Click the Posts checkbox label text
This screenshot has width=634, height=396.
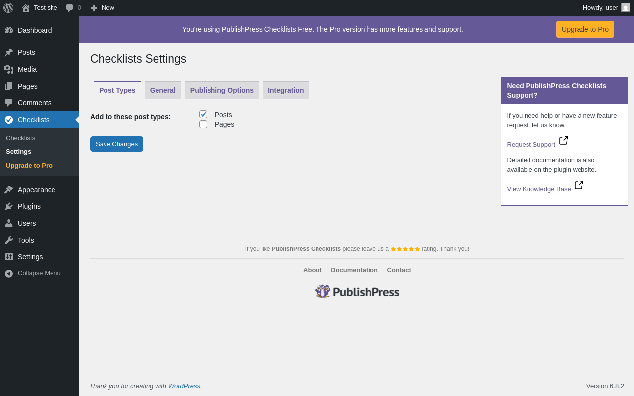pos(223,115)
